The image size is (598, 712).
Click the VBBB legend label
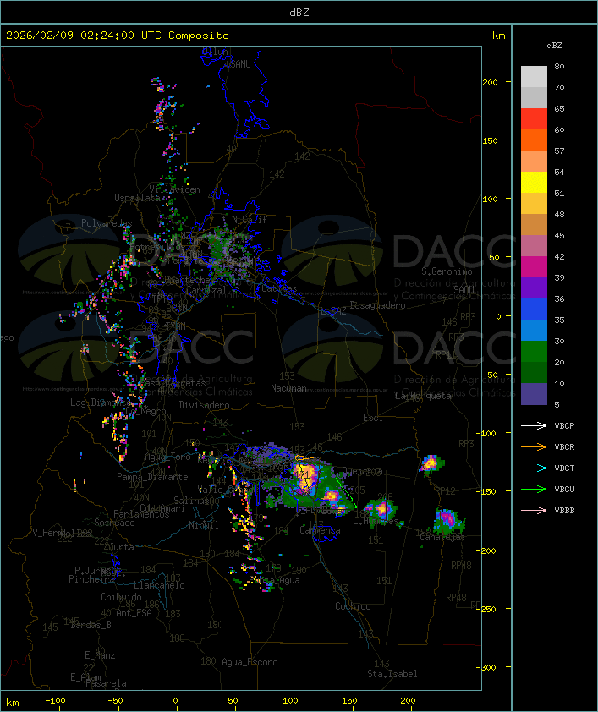(x=564, y=511)
